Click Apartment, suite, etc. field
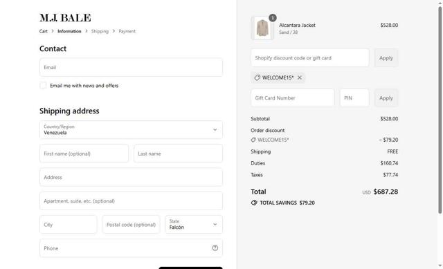 pos(131,201)
